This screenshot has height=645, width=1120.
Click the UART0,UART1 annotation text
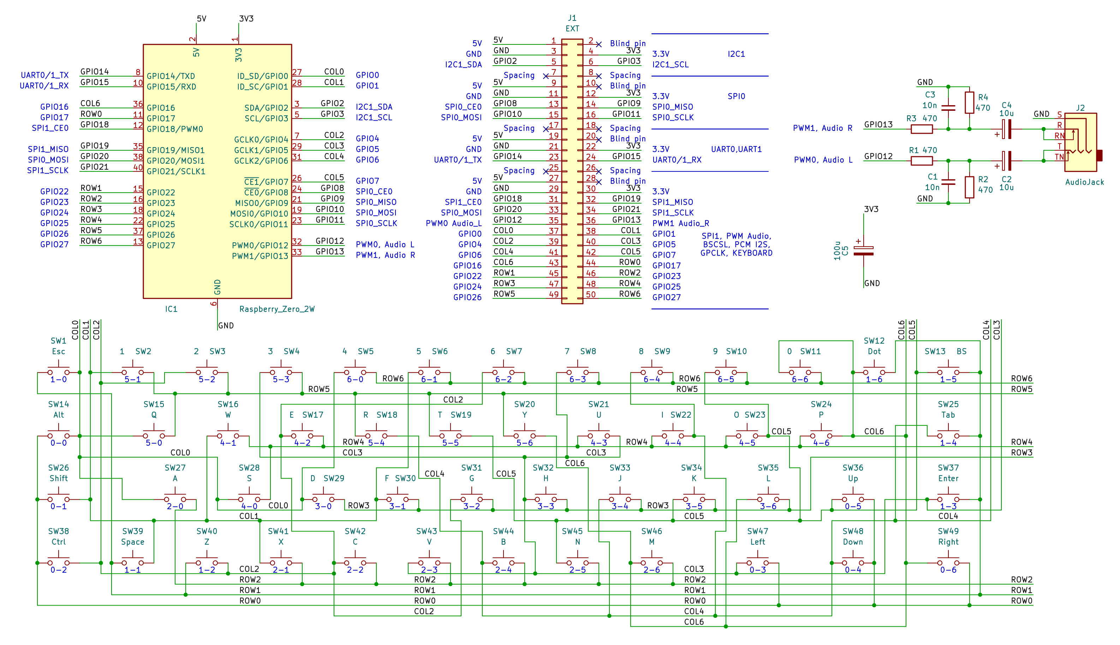[x=736, y=149]
